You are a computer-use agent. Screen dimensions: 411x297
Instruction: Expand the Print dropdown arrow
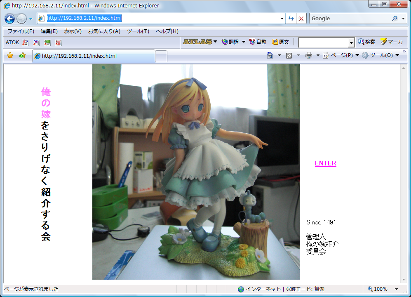(x=318, y=55)
